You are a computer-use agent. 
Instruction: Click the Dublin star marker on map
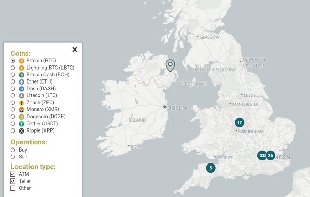point(164,107)
